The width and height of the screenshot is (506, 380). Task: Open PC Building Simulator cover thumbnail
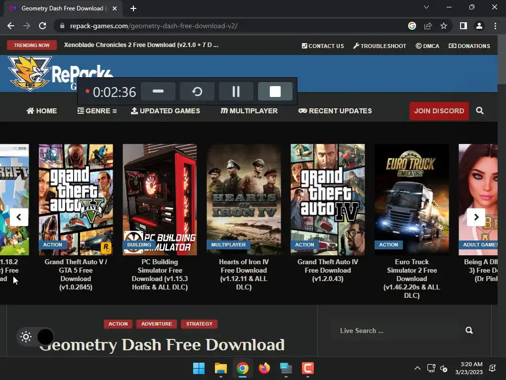click(160, 199)
